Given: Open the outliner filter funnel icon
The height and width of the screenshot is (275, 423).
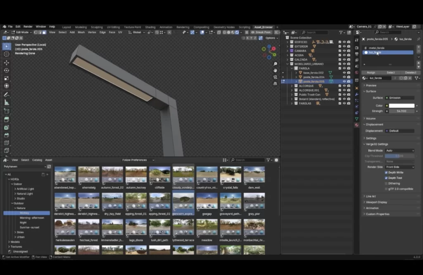Looking at the screenshot, I should [341, 32].
